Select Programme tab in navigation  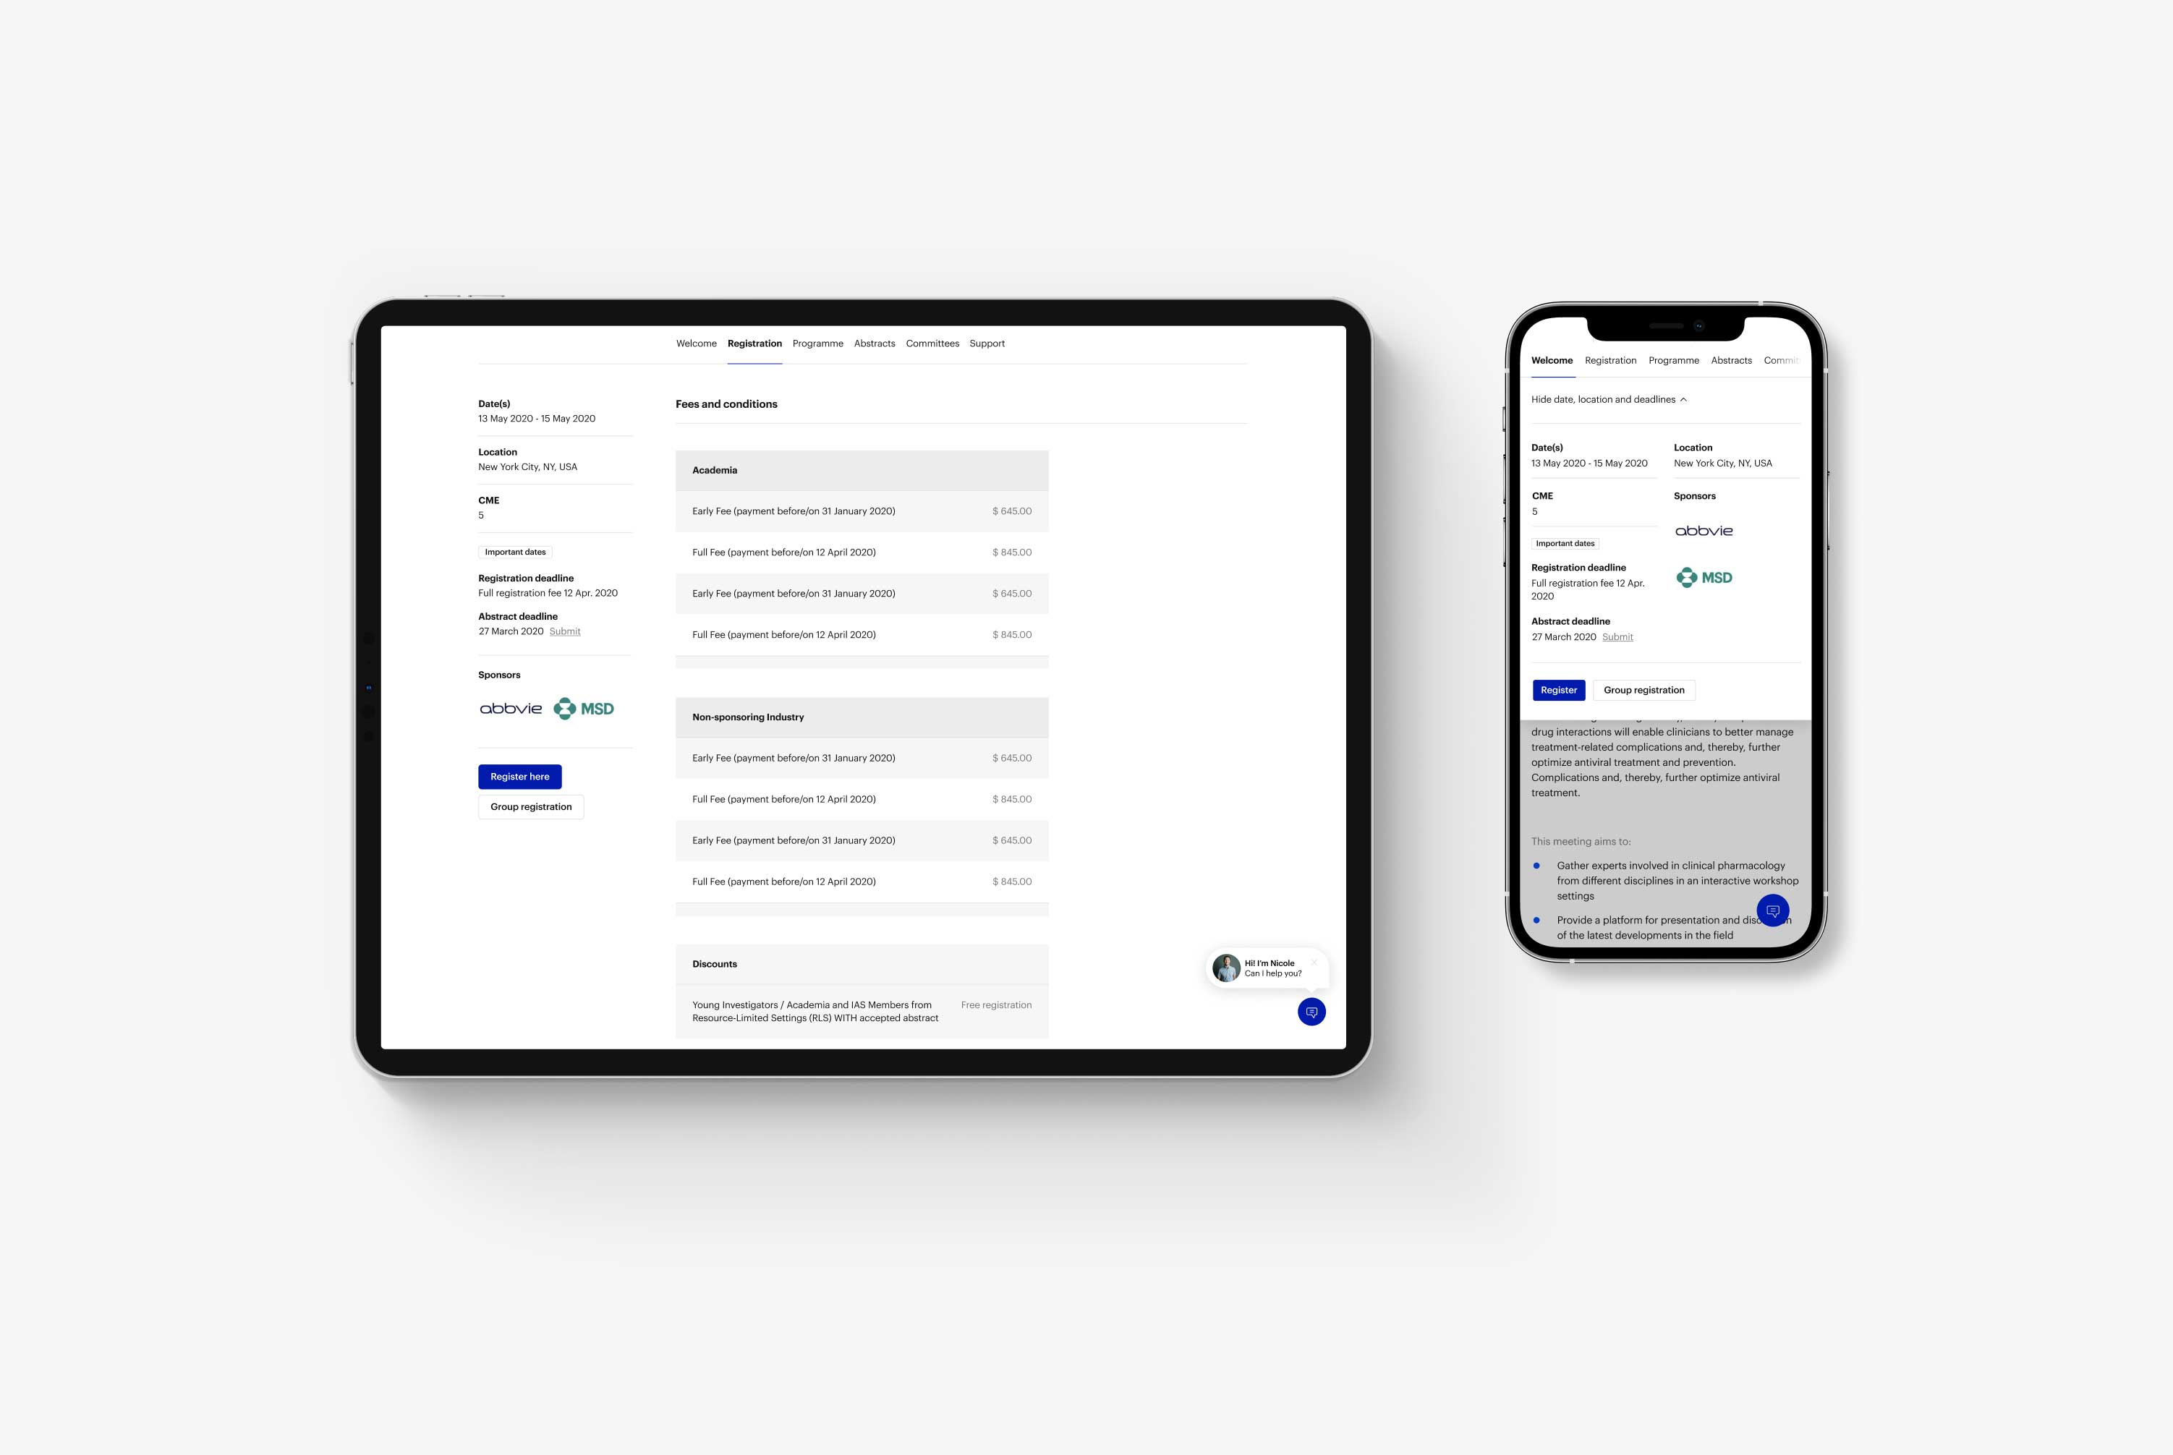(x=817, y=343)
